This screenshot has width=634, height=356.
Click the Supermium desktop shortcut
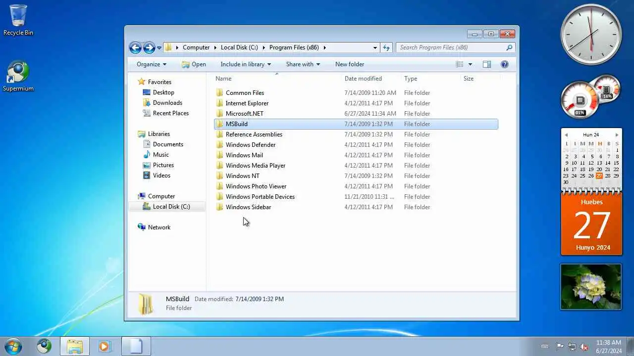[x=18, y=77]
